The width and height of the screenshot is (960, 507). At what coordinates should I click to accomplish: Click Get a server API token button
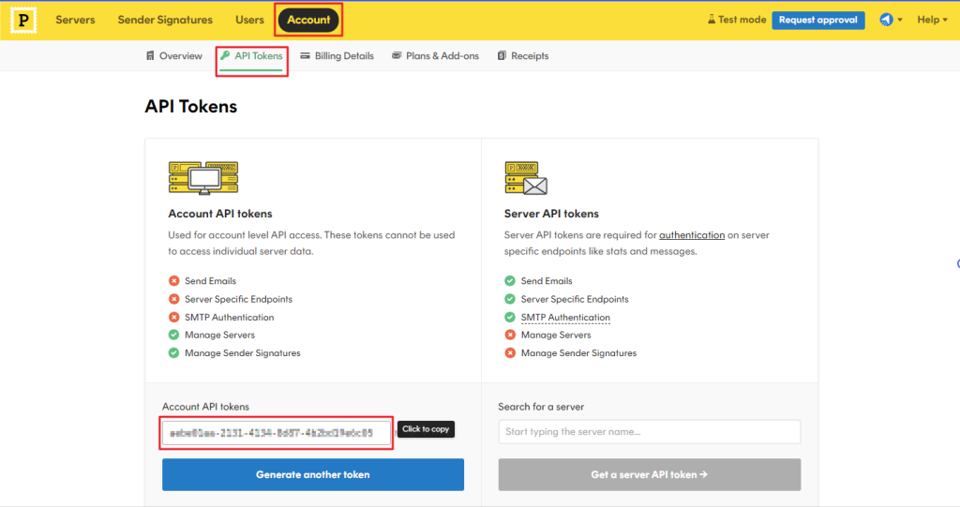[649, 474]
